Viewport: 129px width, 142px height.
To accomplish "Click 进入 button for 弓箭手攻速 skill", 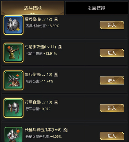I will click(112, 53).
